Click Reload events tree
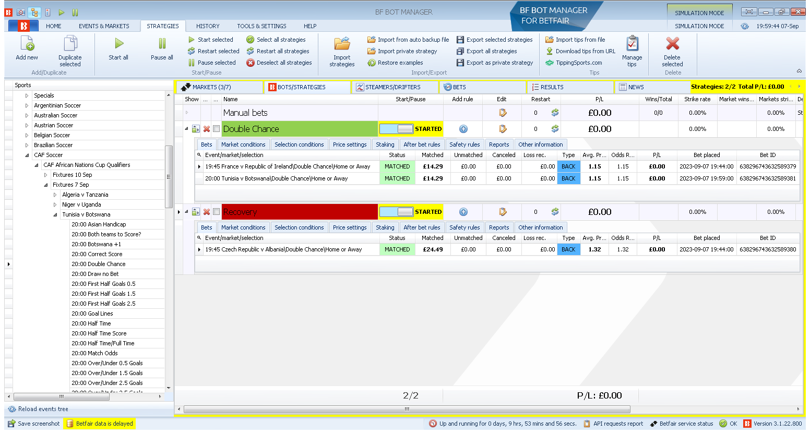Image resolution: width=810 pixels, height=434 pixels. click(38, 409)
